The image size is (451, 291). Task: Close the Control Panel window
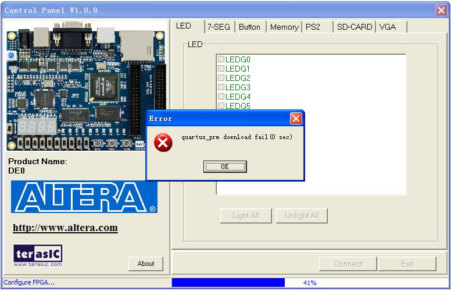point(441,10)
